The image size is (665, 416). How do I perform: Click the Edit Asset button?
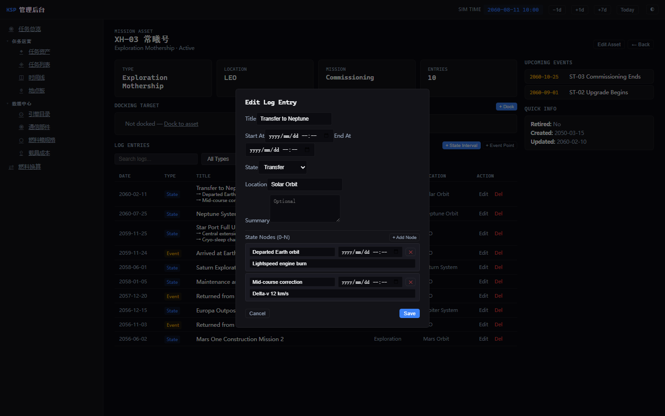coord(609,44)
